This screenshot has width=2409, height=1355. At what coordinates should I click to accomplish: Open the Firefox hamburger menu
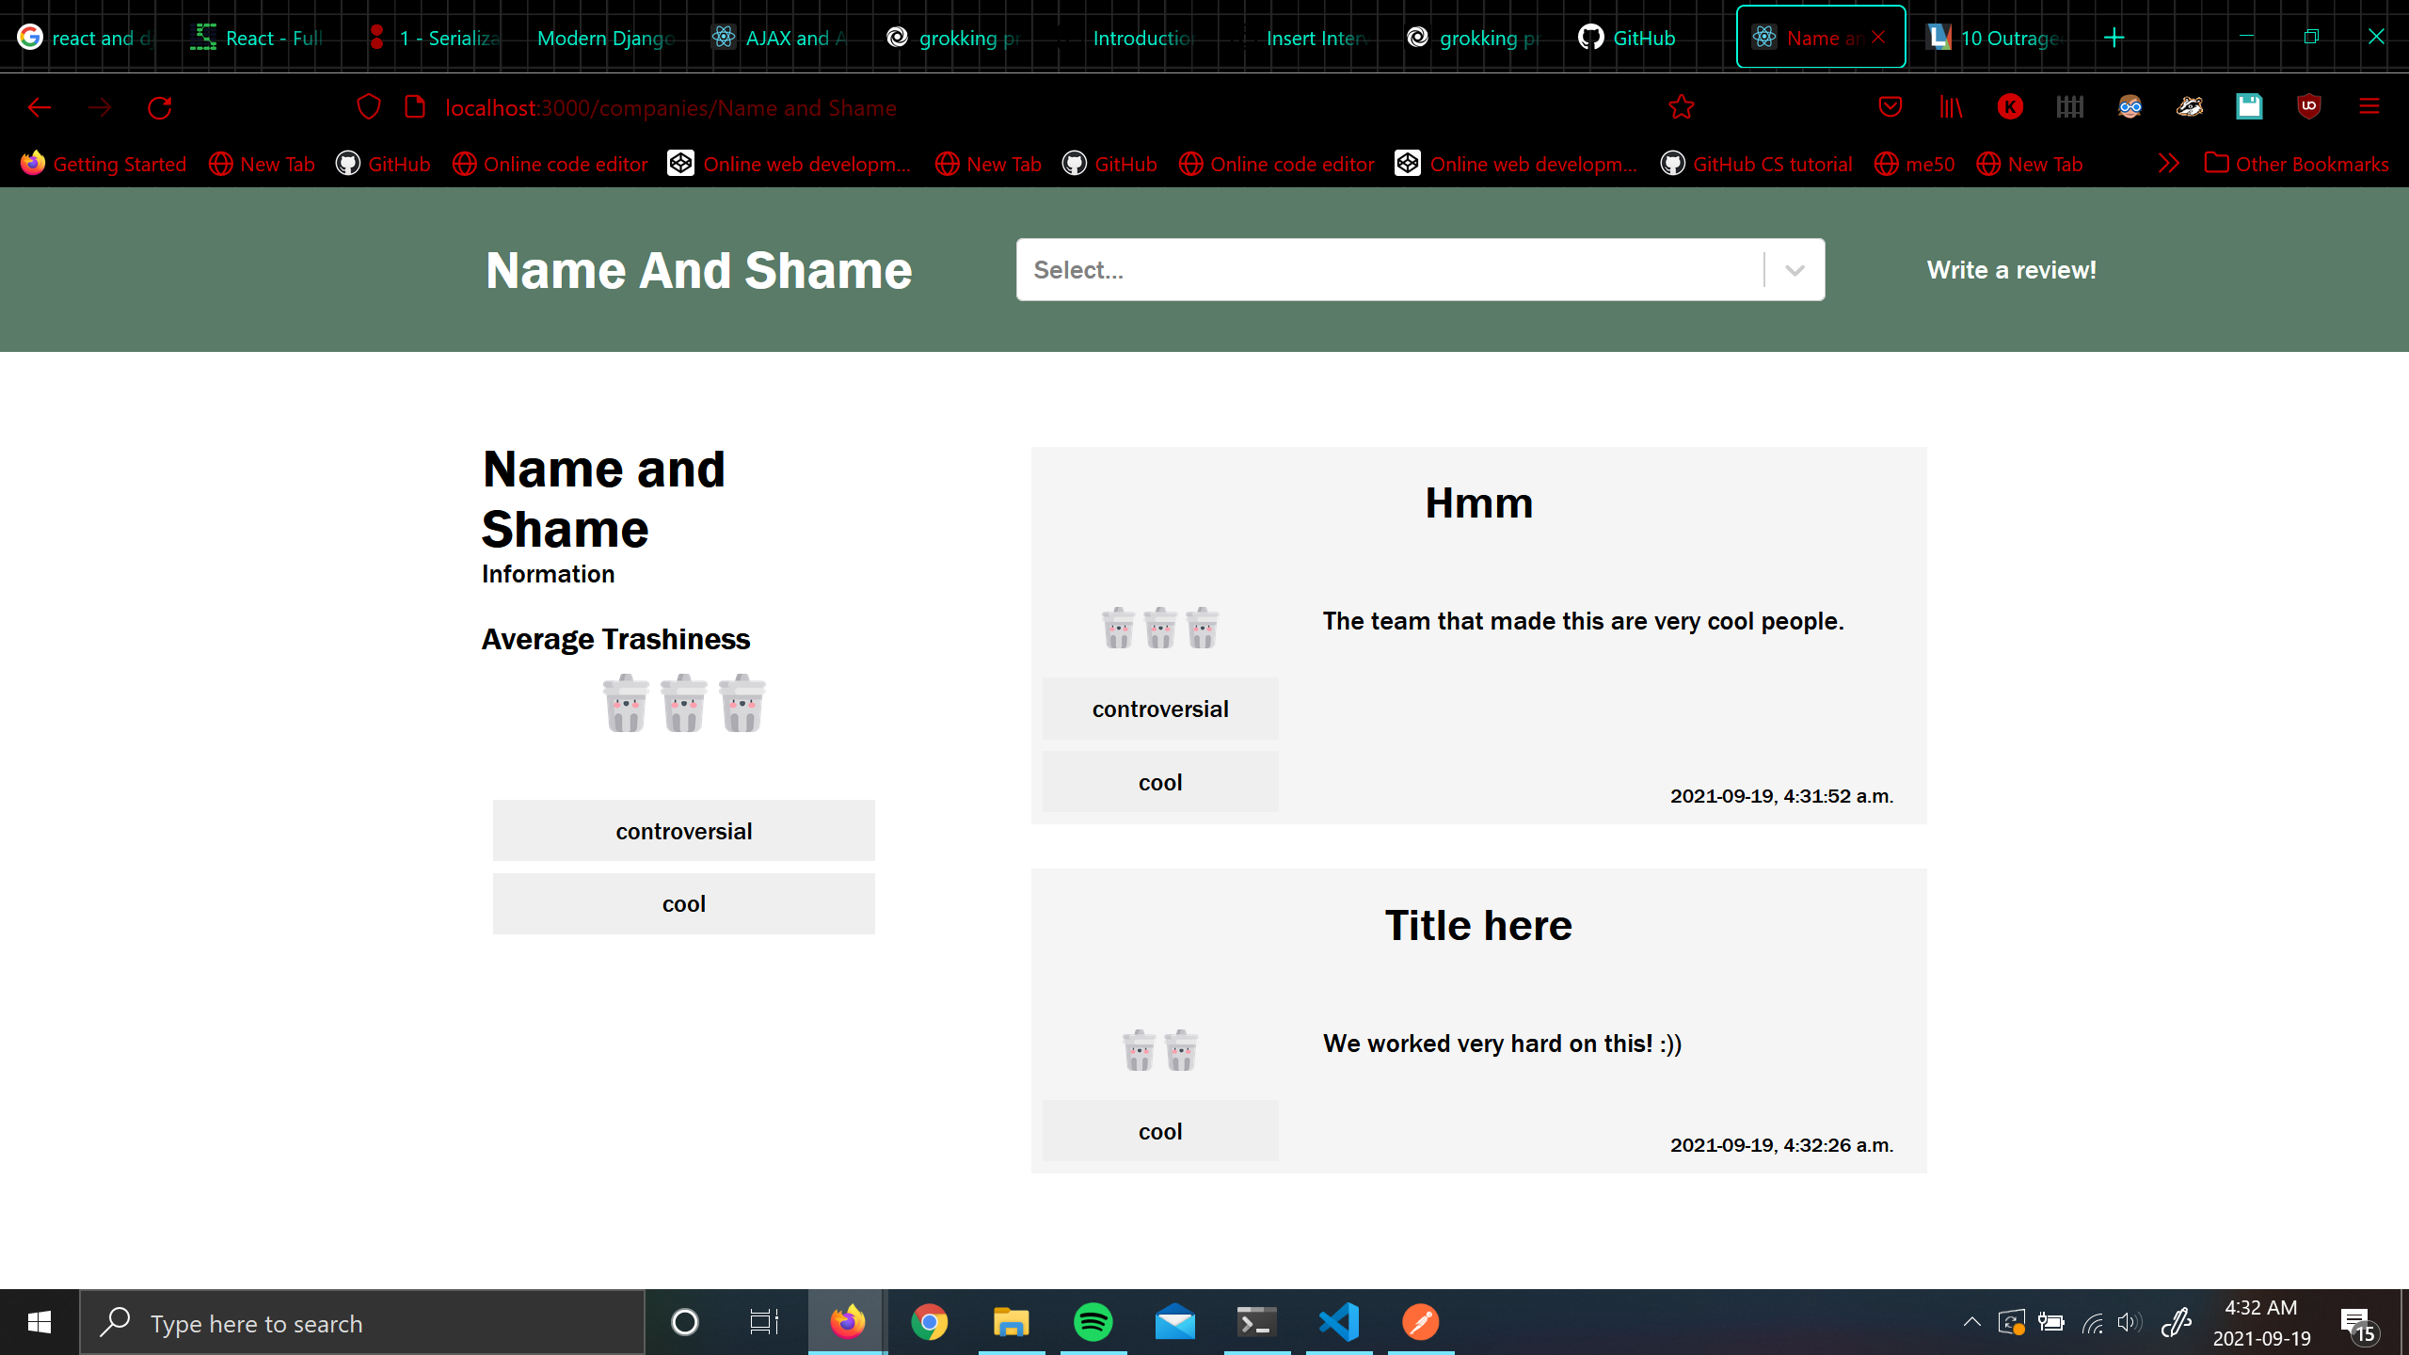(x=2369, y=107)
